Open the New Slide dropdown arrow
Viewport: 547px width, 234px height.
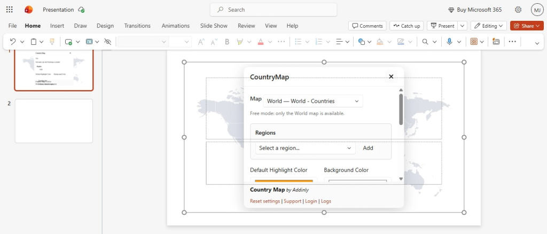(78, 42)
